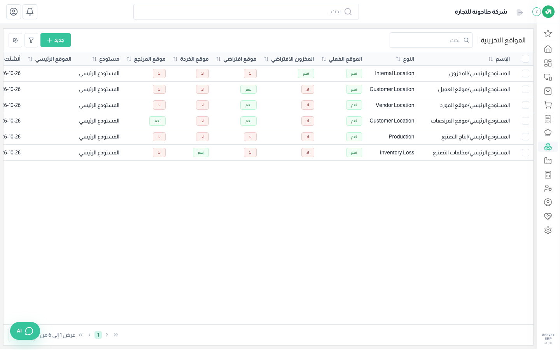This screenshot has height=350, width=560.
Task: Click Vendor Location type cell
Action: tap(395, 105)
